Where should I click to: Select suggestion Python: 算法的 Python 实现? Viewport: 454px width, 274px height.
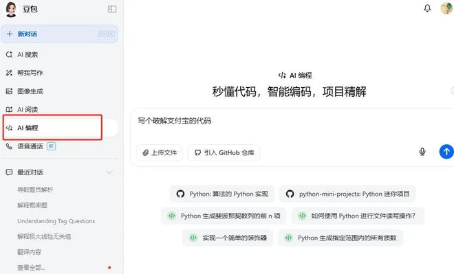(x=222, y=194)
